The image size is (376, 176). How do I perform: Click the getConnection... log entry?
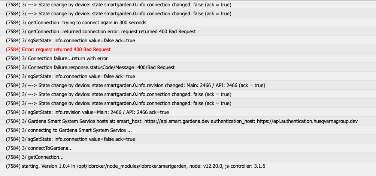point(190,157)
